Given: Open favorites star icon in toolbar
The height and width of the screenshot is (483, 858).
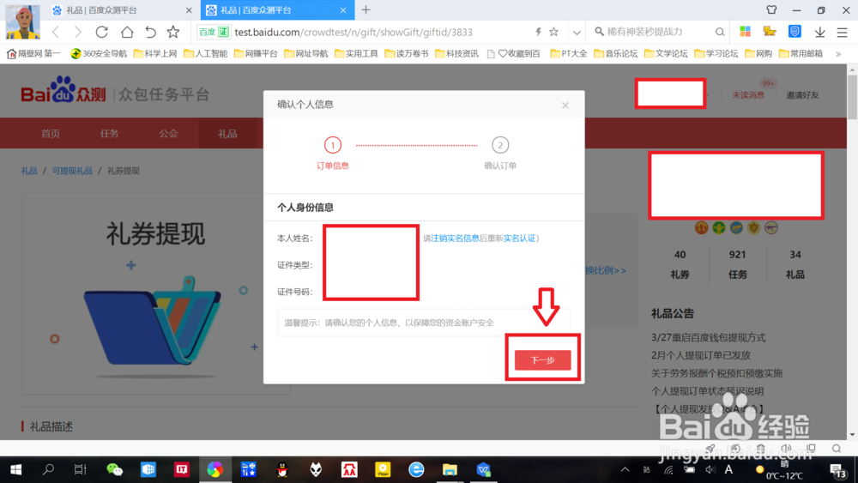Looking at the screenshot, I should 173,33.
